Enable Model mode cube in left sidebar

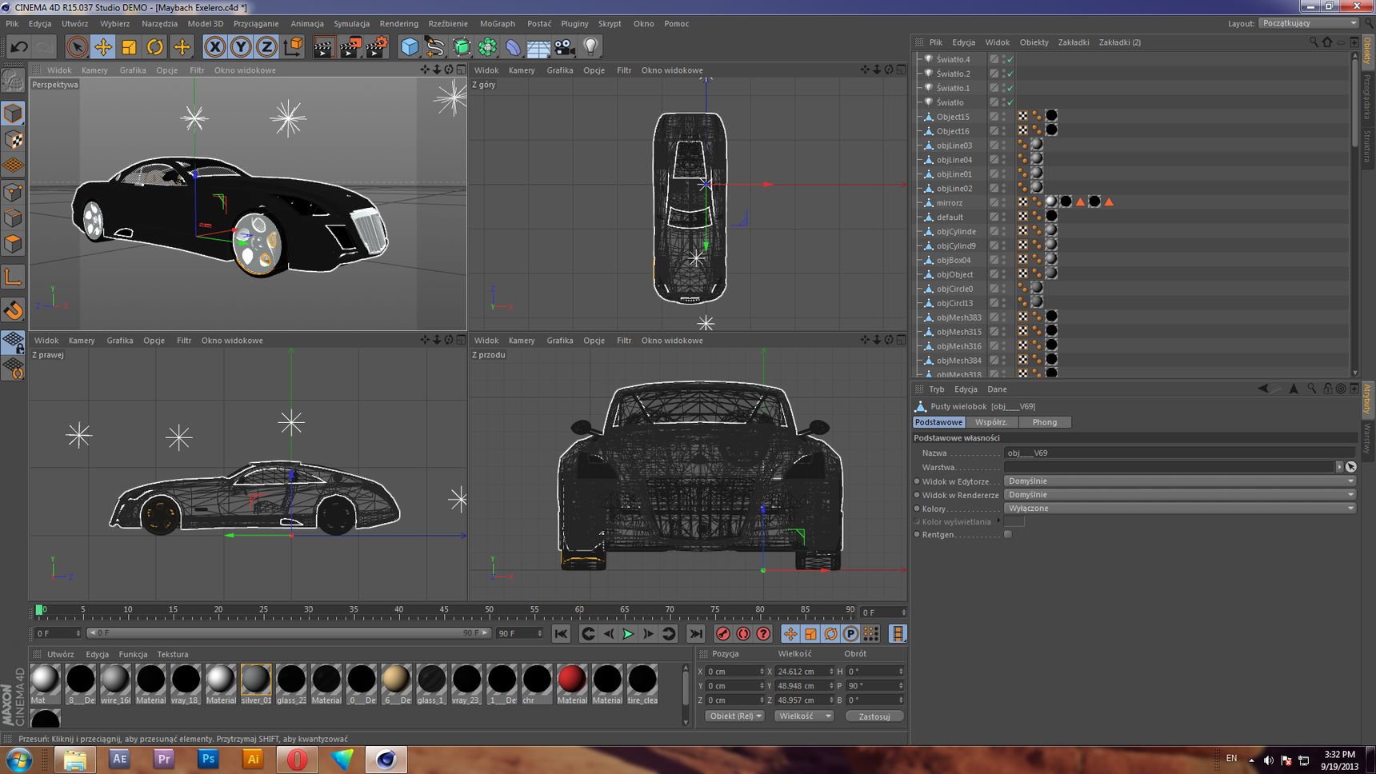[x=13, y=113]
